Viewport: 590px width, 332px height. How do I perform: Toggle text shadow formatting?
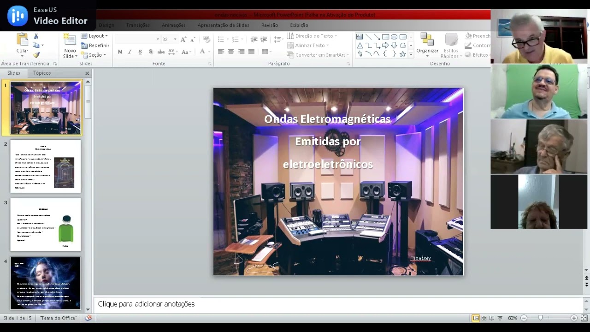click(x=151, y=52)
